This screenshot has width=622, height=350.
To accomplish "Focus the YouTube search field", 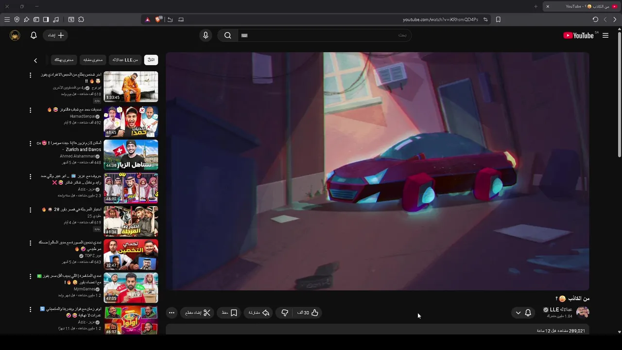I will 324,35.
